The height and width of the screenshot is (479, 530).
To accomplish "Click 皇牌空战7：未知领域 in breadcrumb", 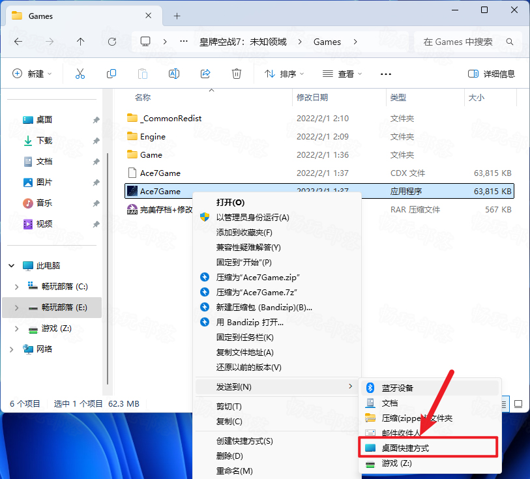I will (243, 42).
